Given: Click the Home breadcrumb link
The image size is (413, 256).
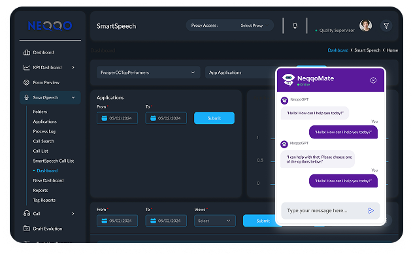Looking at the screenshot, I should click(x=392, y=50).
